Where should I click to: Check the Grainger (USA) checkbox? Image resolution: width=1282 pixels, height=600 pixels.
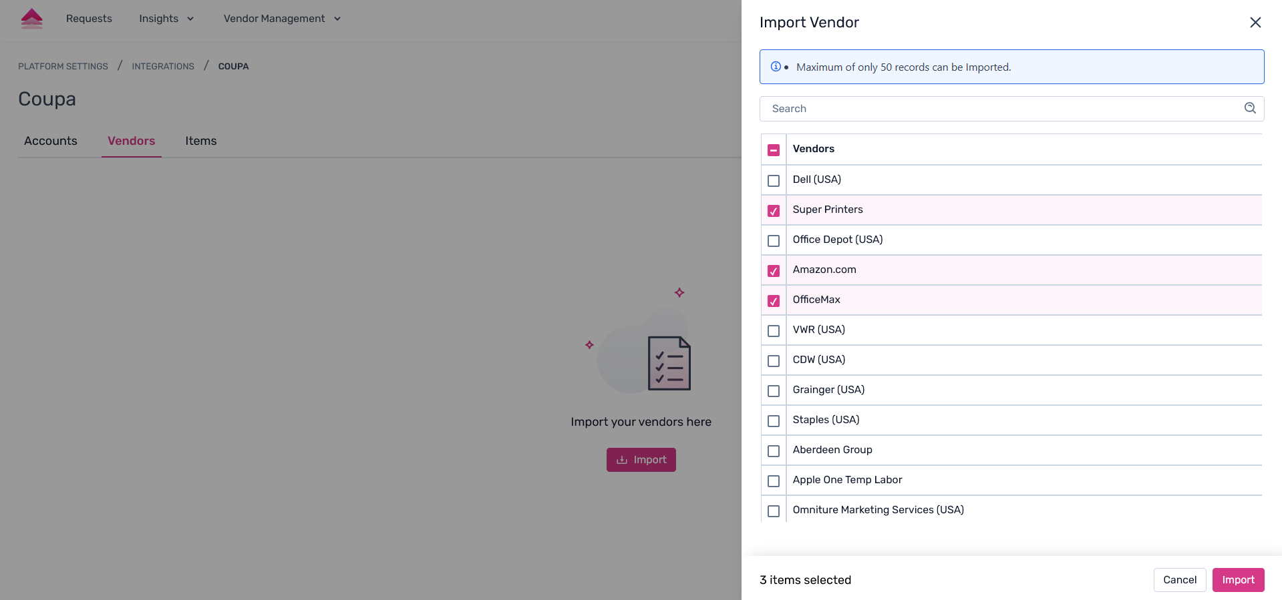click(774, 391)
